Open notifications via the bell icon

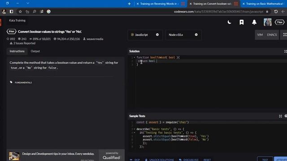pos(254,22)
